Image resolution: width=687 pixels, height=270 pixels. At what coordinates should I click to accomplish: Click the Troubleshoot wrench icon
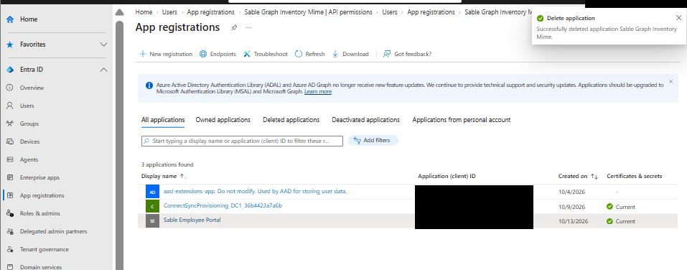pos(247,54)
